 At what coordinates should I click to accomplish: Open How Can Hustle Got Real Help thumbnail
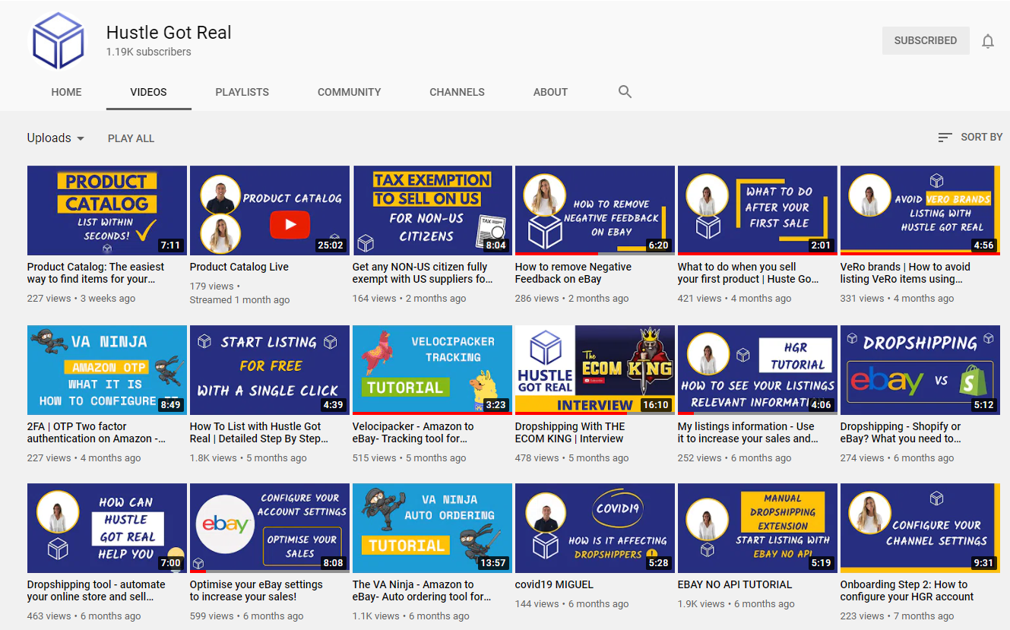coord(107,528)
